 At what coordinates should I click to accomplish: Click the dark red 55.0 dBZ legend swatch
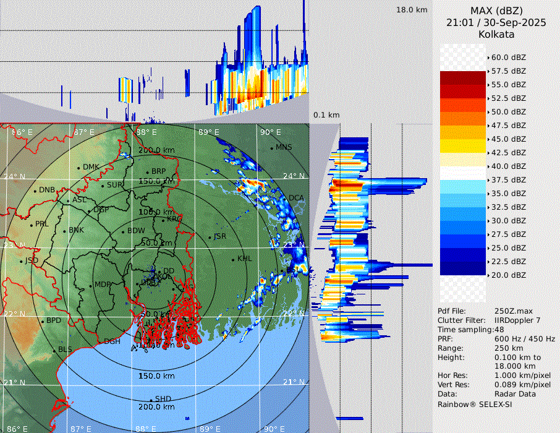pyautogui.click(x=463, y=78)
